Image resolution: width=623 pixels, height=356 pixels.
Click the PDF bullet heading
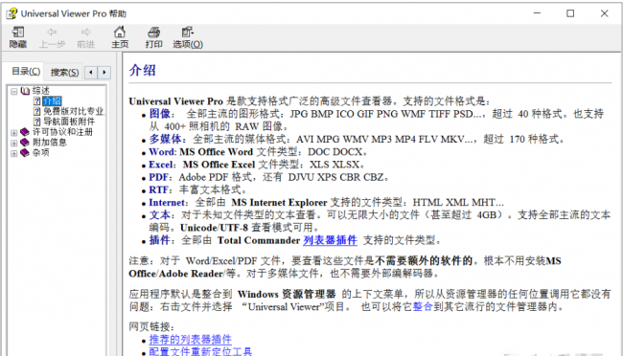(159, 177)
